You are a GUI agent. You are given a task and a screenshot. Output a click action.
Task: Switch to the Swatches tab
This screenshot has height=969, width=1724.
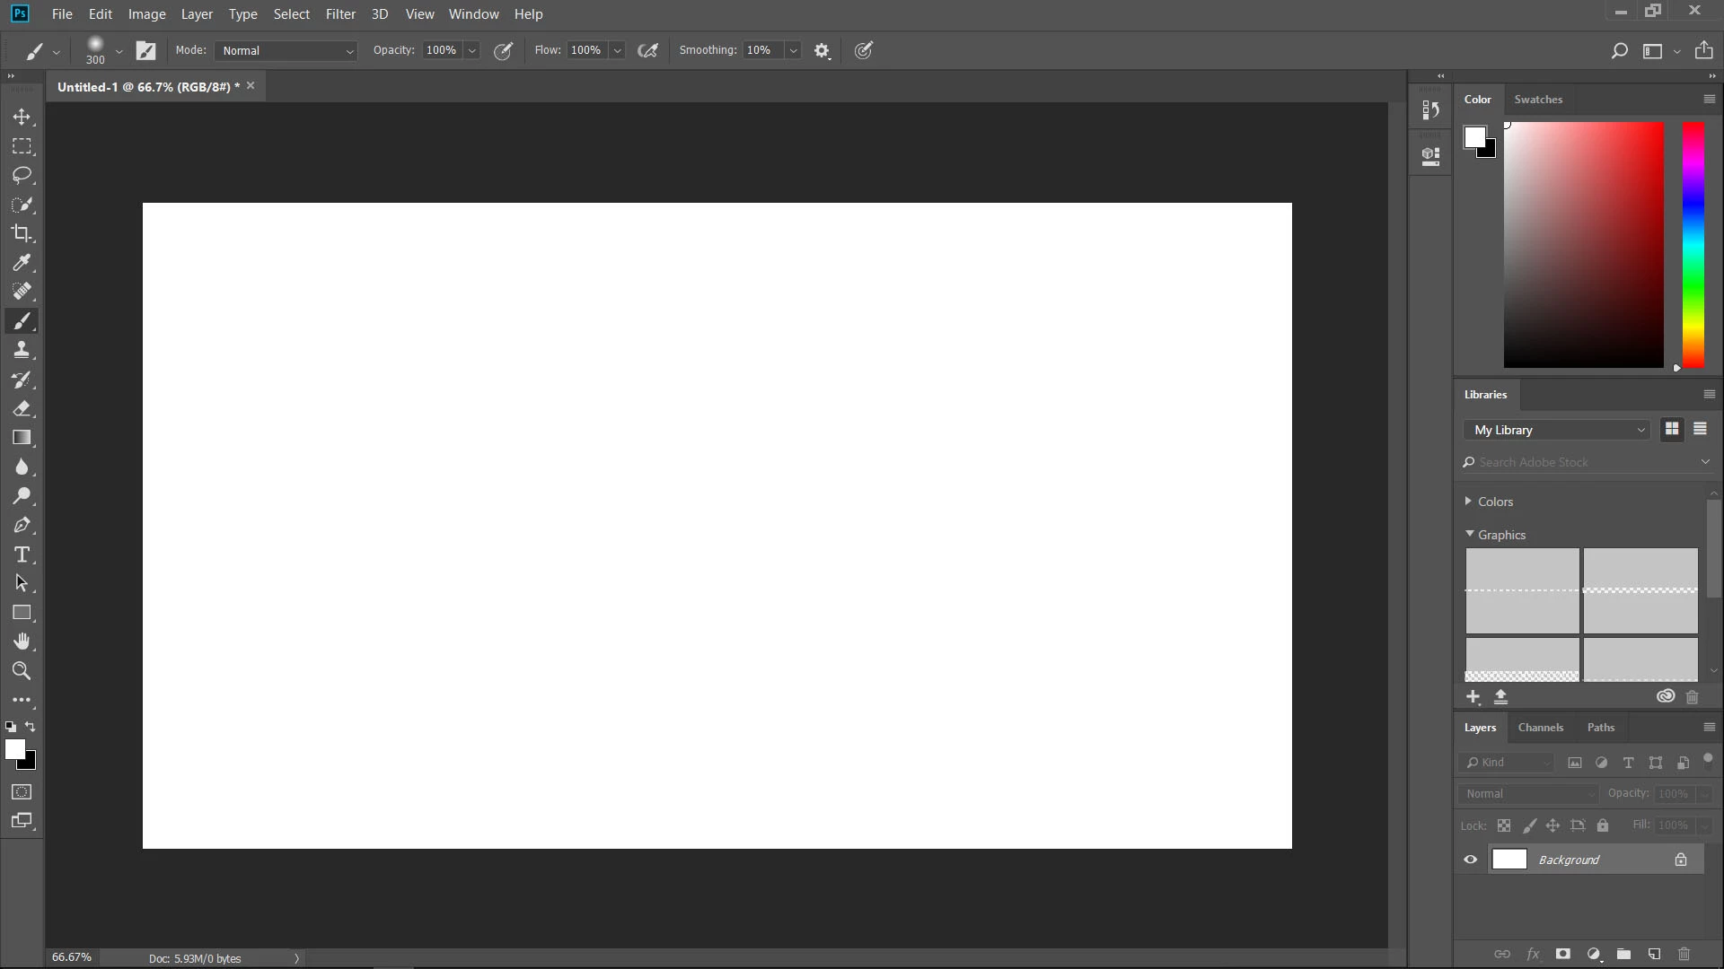point(1538,100)
